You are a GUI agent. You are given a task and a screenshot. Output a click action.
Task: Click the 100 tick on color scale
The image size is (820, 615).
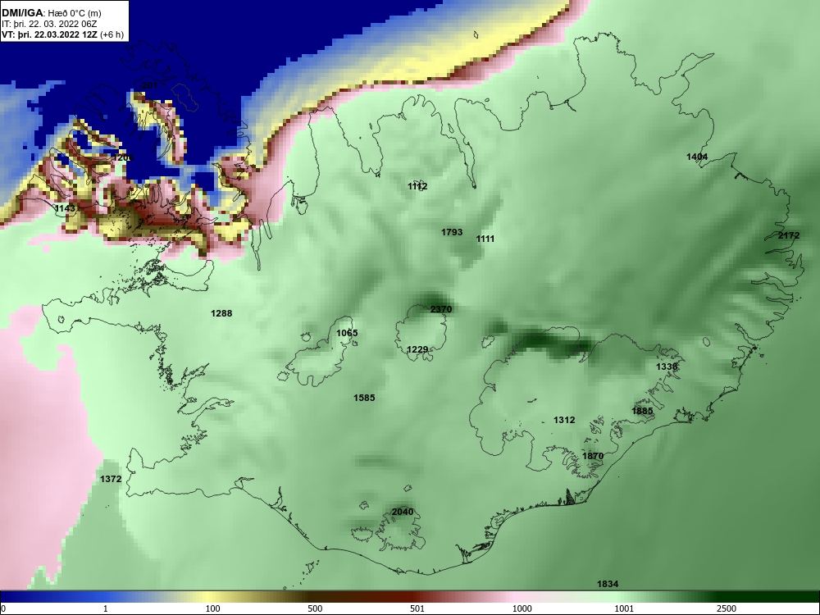click(x=213, y=608)
